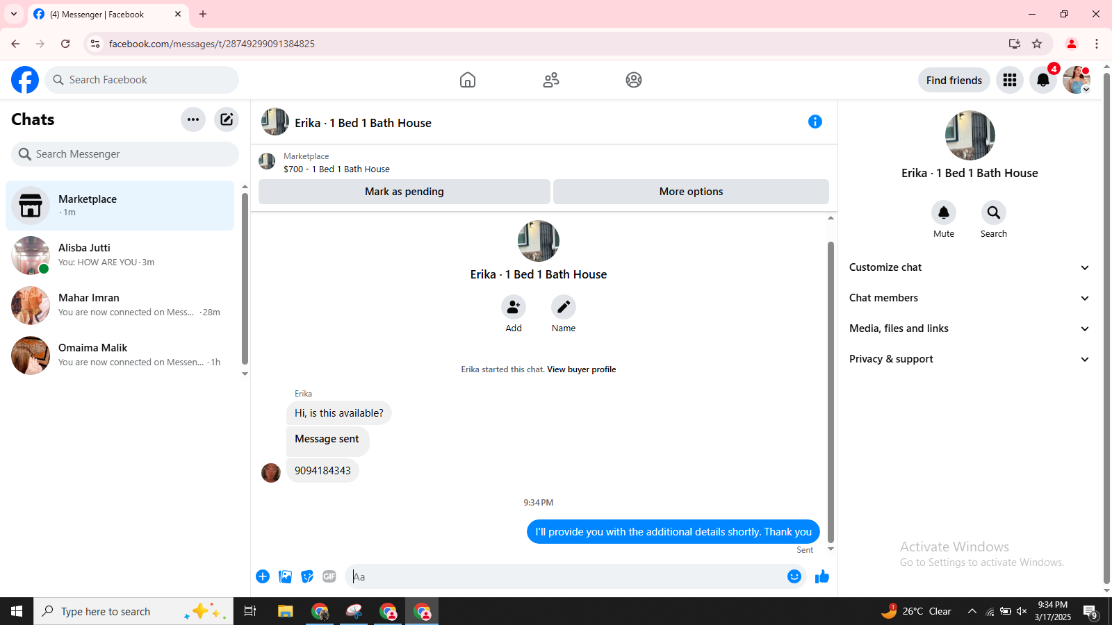Click Mark as pending button

coord(404,192)
